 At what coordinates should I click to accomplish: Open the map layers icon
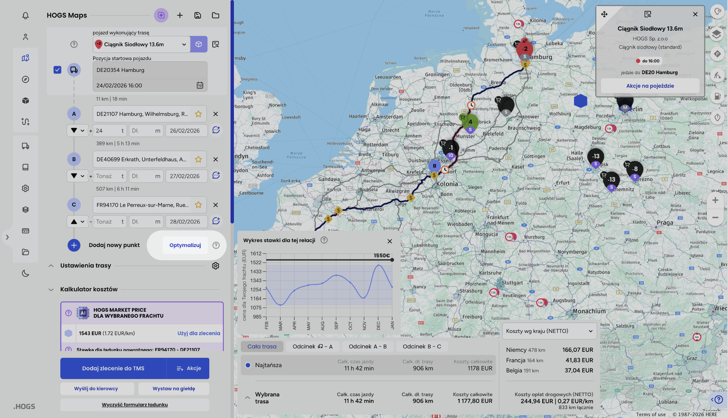pyautogui.click(x=716, y=34)
